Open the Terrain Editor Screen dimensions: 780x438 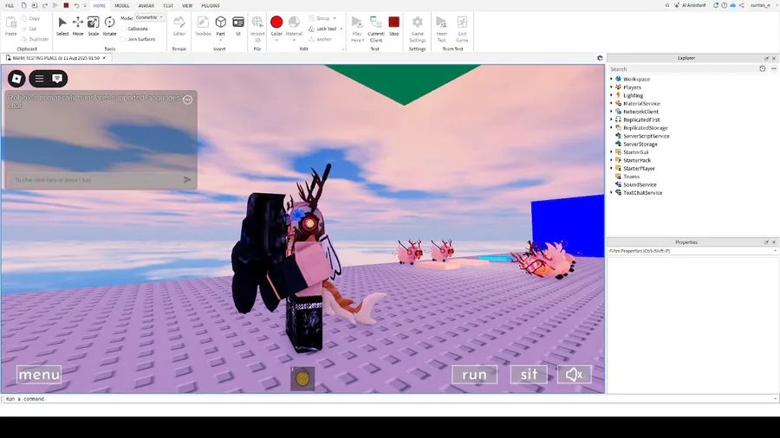pyautogui.click(x=179, y=26)
